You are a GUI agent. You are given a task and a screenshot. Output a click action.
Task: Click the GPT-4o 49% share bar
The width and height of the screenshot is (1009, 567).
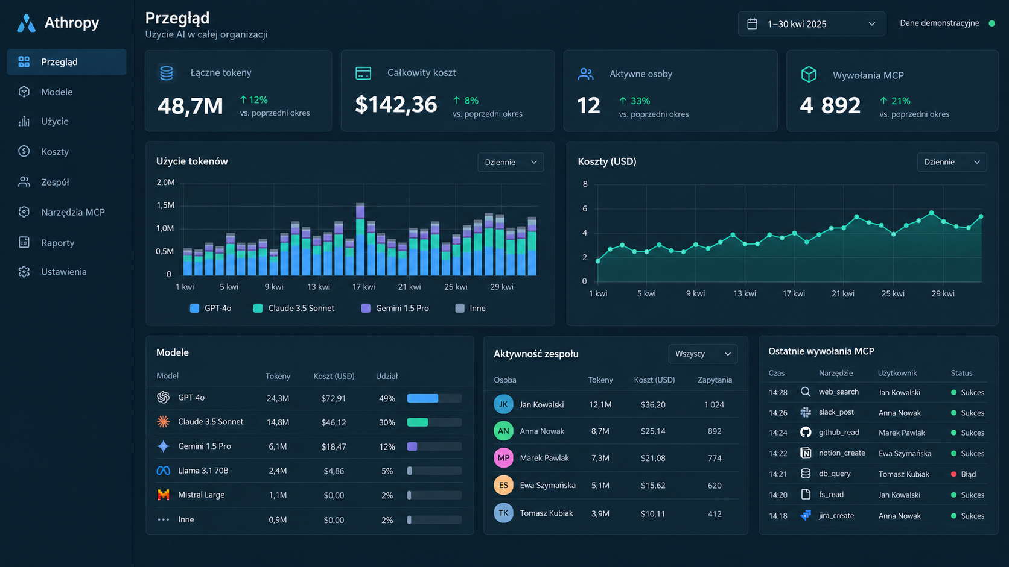pyautogui.click(x=434, y=398)
